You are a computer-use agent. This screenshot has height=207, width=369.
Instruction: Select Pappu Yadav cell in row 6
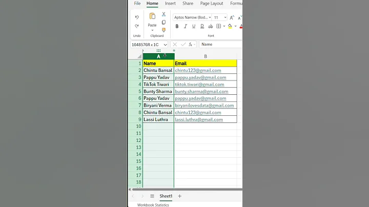(x=158, y=98)
